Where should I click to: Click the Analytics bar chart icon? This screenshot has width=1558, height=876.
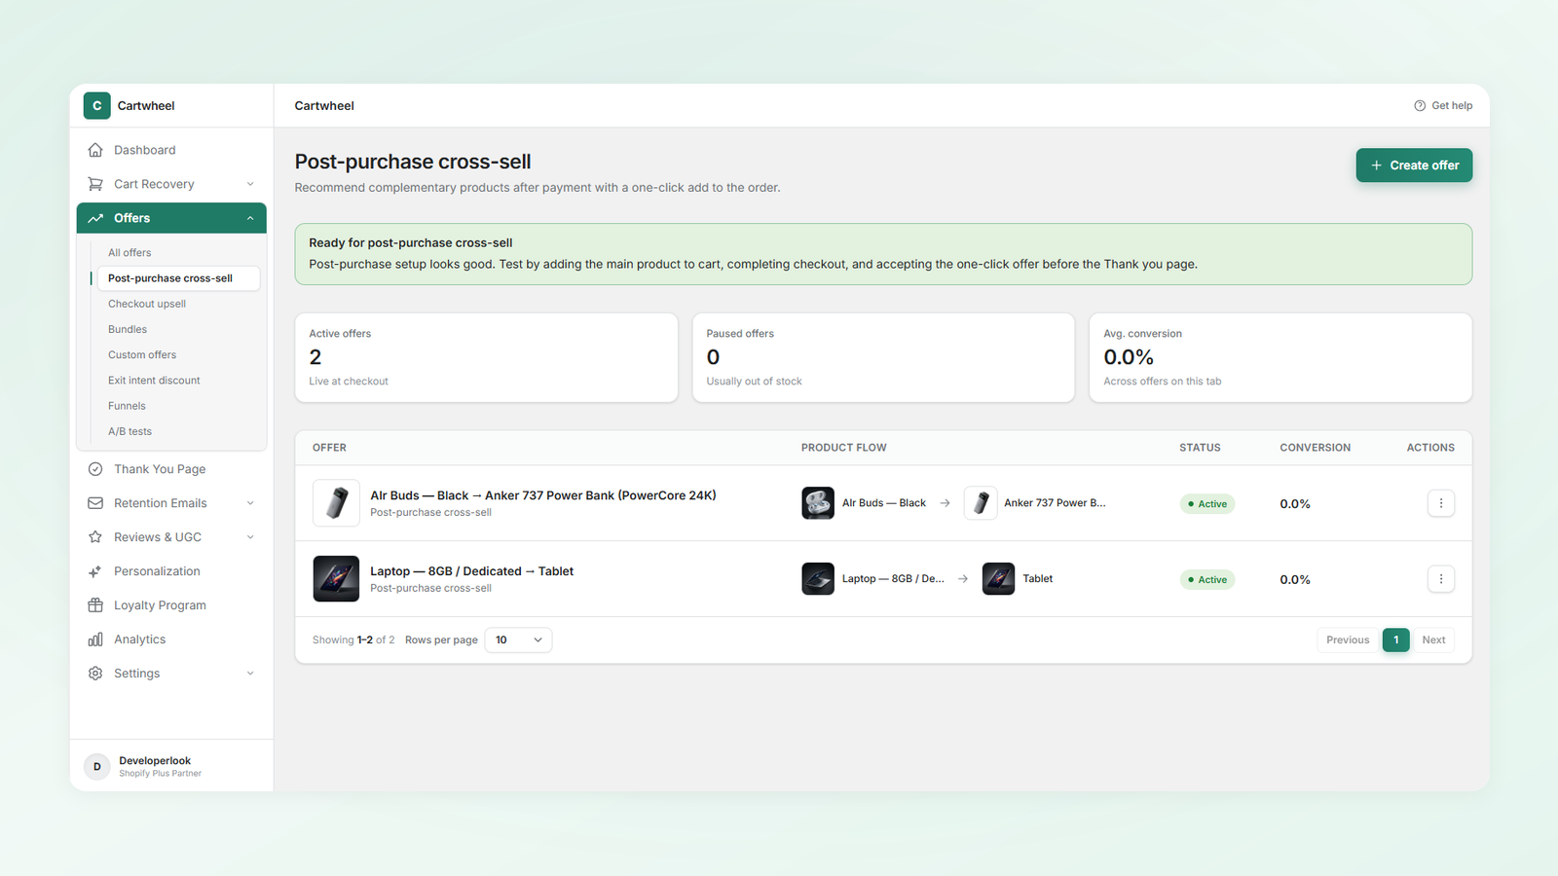pos(95,639)
